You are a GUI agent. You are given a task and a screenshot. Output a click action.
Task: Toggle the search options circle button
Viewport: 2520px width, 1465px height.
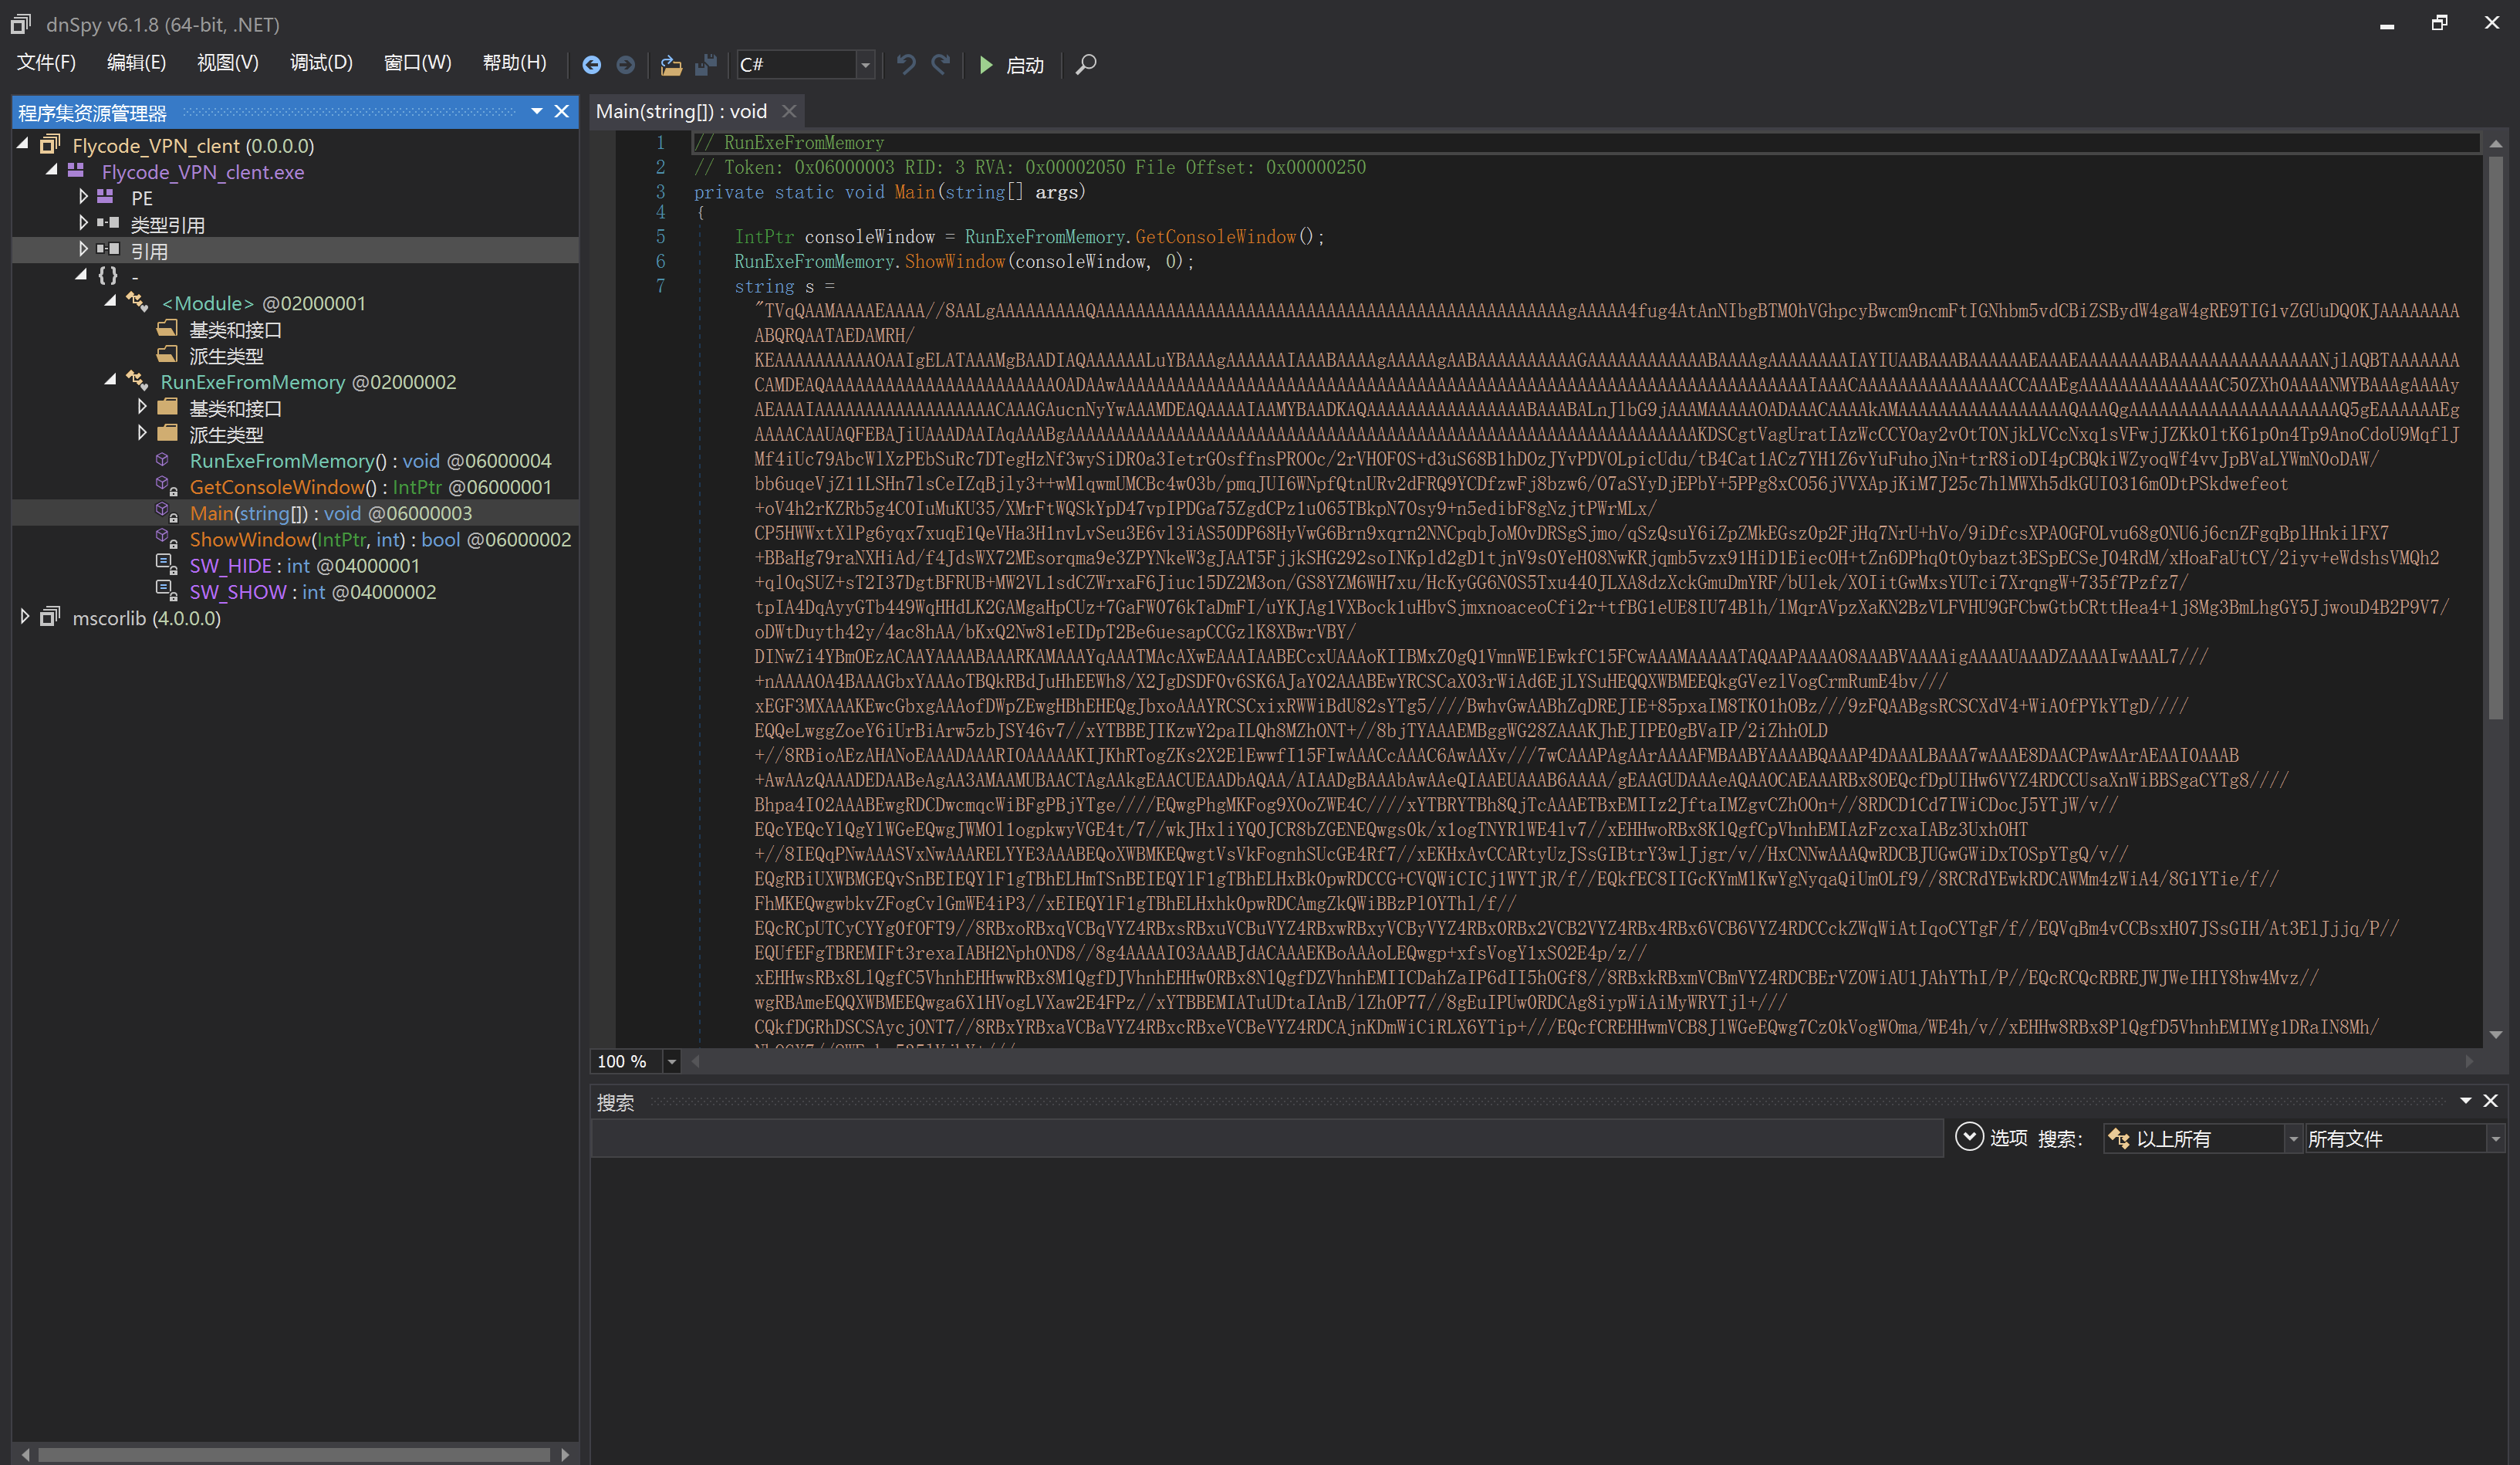(1968, 1138)
